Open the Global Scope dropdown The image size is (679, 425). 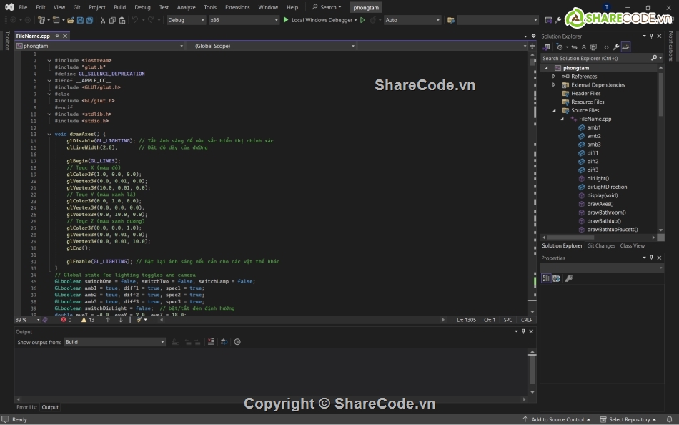[272, 46]
